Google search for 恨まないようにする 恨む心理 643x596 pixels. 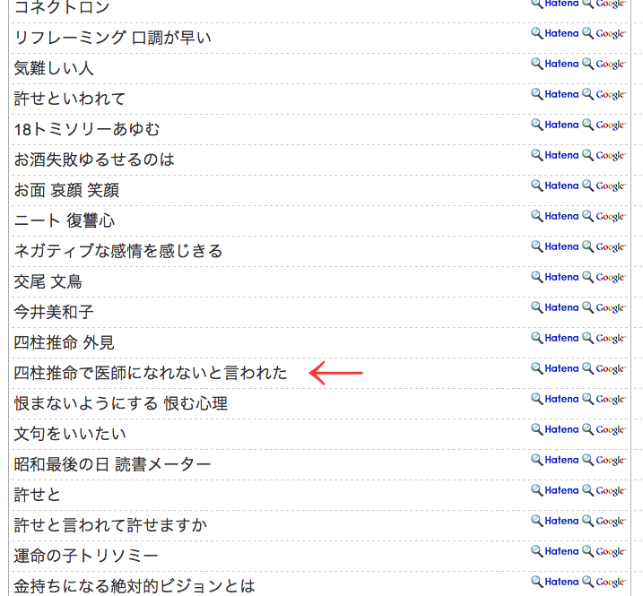(x=604, y=399)
